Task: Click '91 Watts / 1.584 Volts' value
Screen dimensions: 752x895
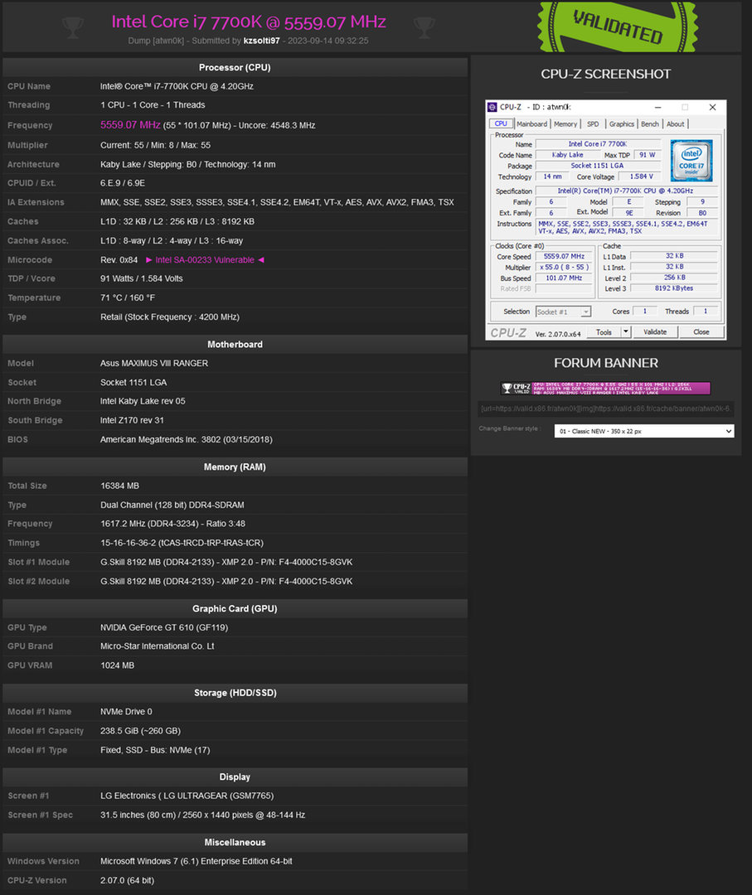Action: [142, 278]
